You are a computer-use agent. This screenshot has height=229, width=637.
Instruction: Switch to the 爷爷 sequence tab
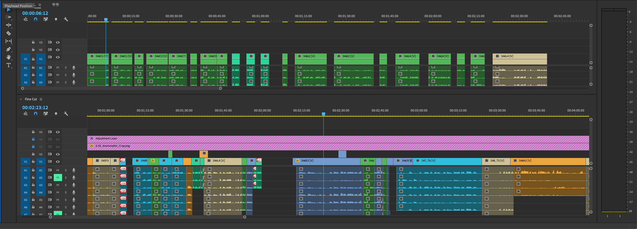tap(56, 5)
